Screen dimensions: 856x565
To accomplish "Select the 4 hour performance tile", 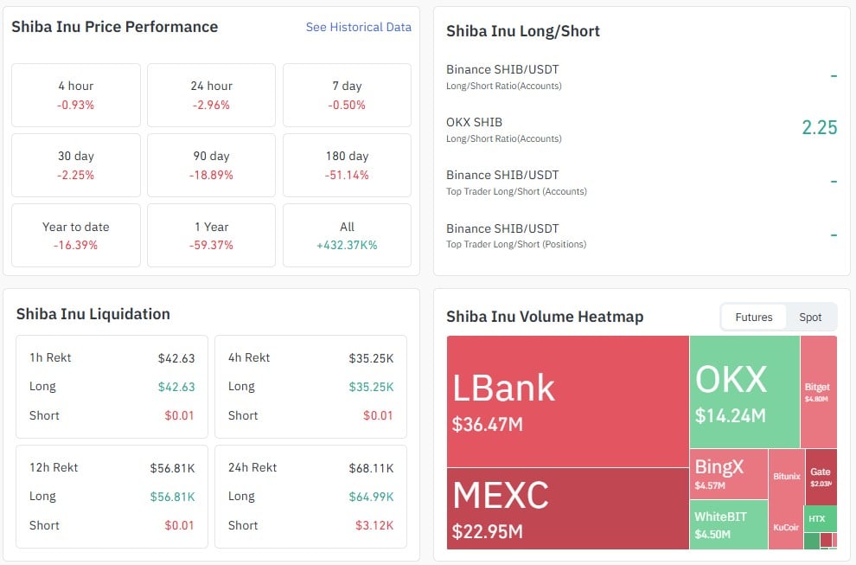I will [x=74, y=94].
